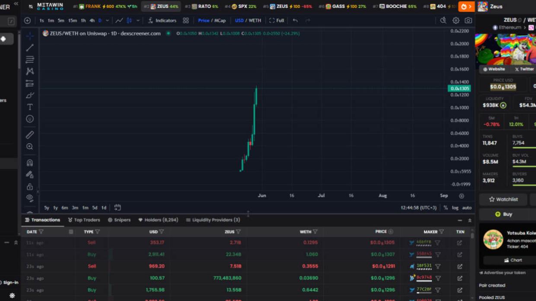536x301 pixels.
Task: Switch to the Top Traders tab
Action: pyautogui.click(x=84, y=220)
